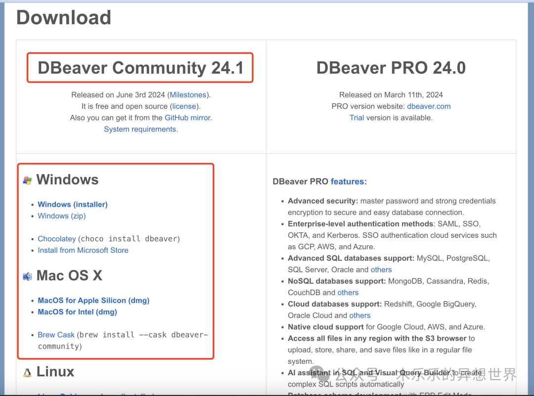
Task: Open others link after Oracle Cloud
Action: pyautogui.click(x=360, y=315)
